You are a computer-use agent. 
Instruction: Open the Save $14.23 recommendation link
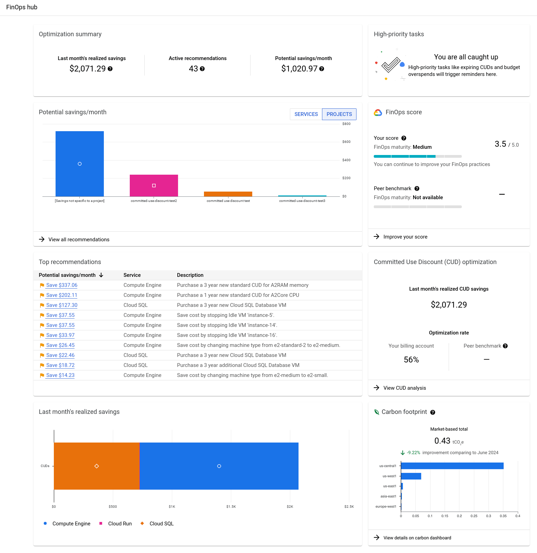(x=60, y=375)
